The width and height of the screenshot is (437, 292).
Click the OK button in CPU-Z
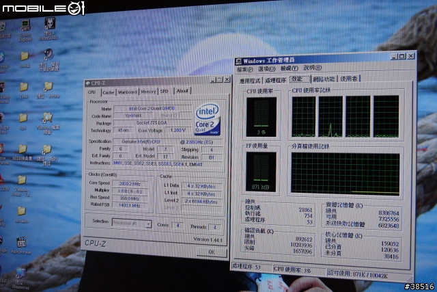pos(212,252)
